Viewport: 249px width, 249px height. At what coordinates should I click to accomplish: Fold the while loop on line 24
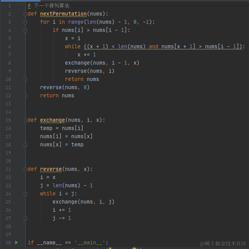click(x=25, y=194)
